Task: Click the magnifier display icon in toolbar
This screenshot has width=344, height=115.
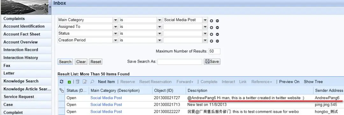Action: (92, 82)
